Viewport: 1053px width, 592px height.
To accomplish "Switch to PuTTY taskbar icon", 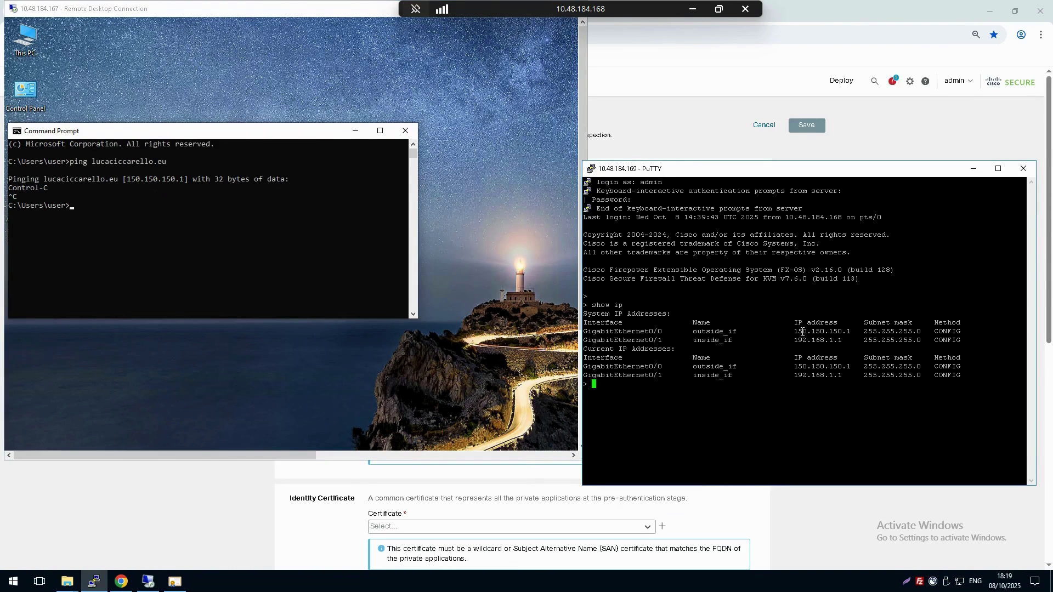I will (x=94, y=581).
